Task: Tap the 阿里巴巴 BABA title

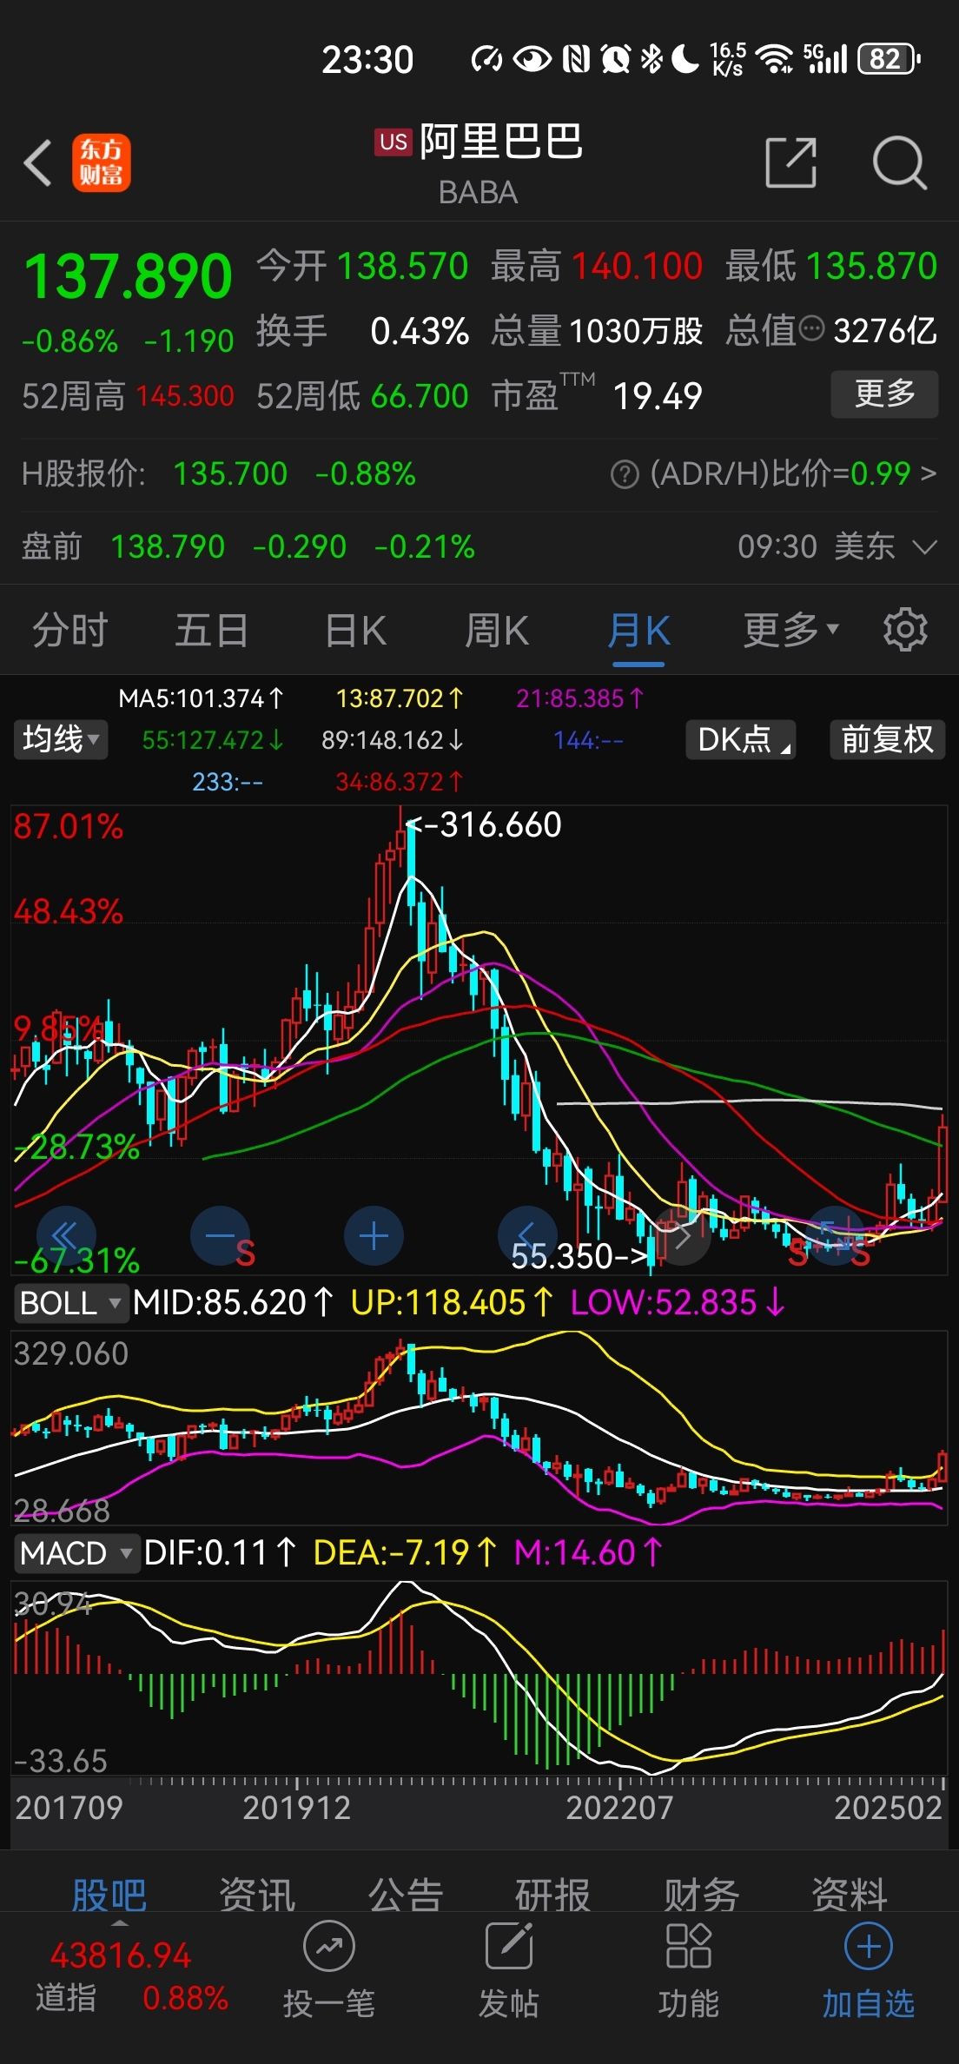Action: tap(479, 163)
